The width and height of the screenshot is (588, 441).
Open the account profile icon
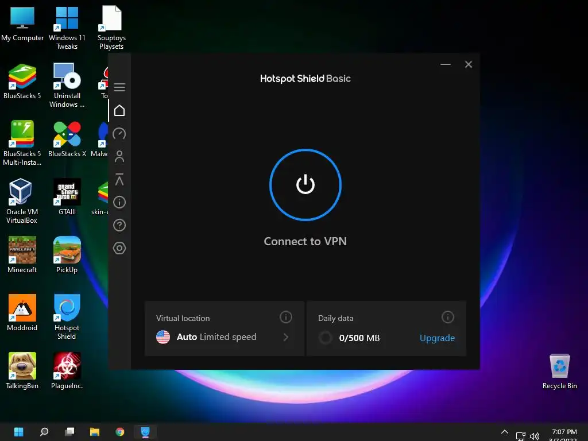pos(119,156)
